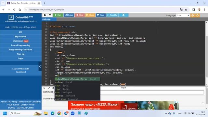
Task: Click the translate page icon in address bar
Action: tap(181, 9)
